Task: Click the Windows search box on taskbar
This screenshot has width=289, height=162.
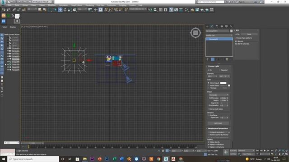Action: 33,159
